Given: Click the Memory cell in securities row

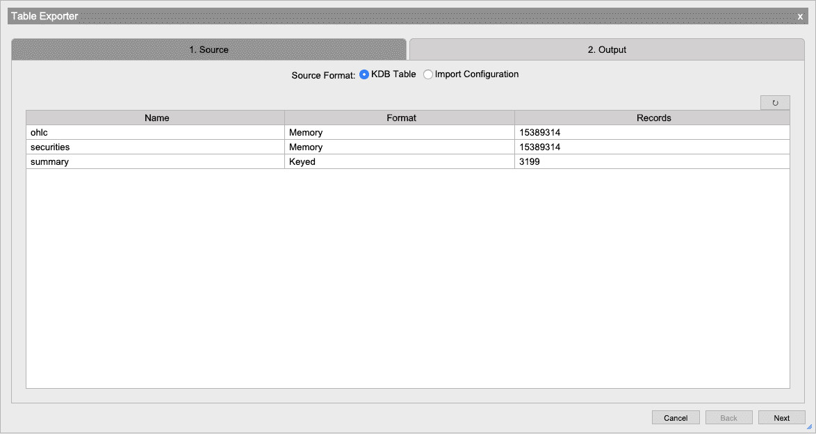Looking at the screenshot, I should 400,147.
